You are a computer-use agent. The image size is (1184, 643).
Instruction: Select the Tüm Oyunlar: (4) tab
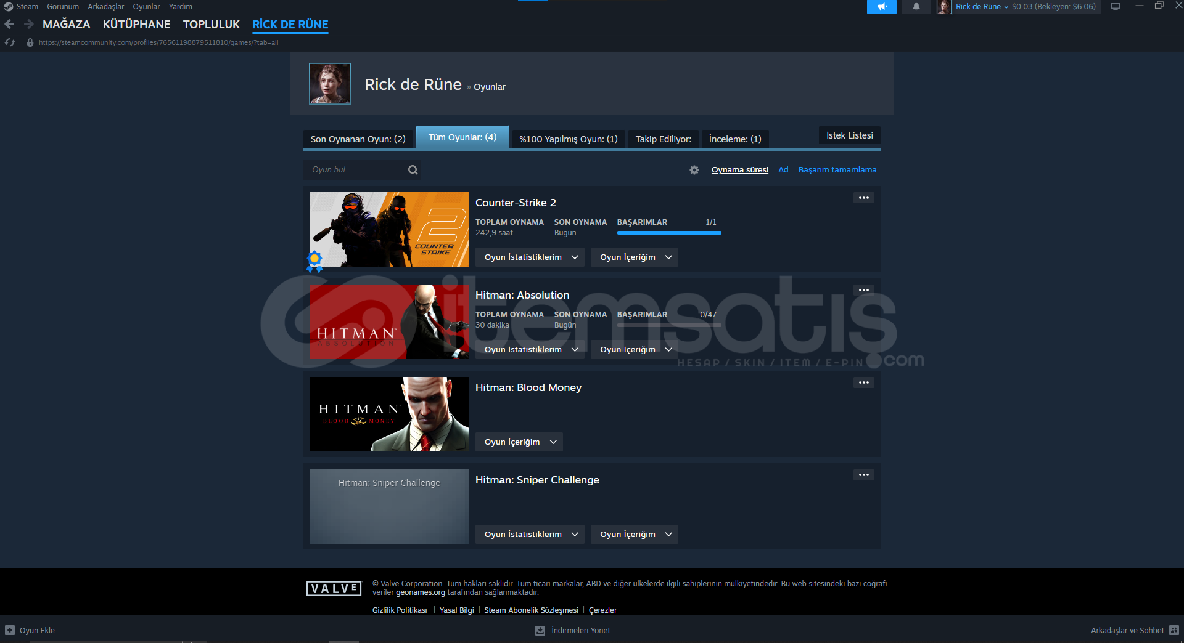tap(462, 137)
